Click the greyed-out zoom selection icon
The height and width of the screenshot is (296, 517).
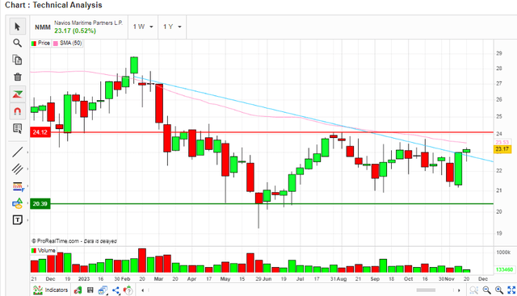[x=473, y=290]
